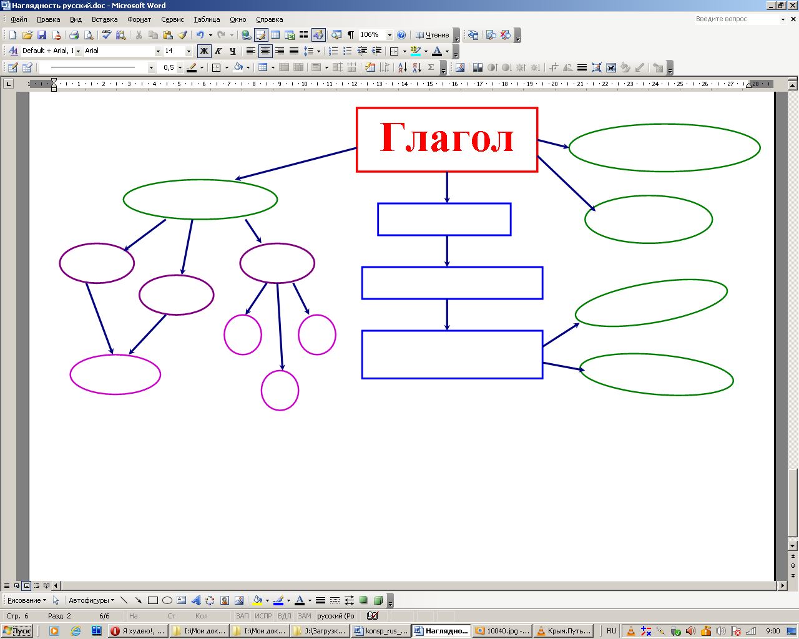
Task: Open the Рисование drawing menu
Action: (26, 600)
